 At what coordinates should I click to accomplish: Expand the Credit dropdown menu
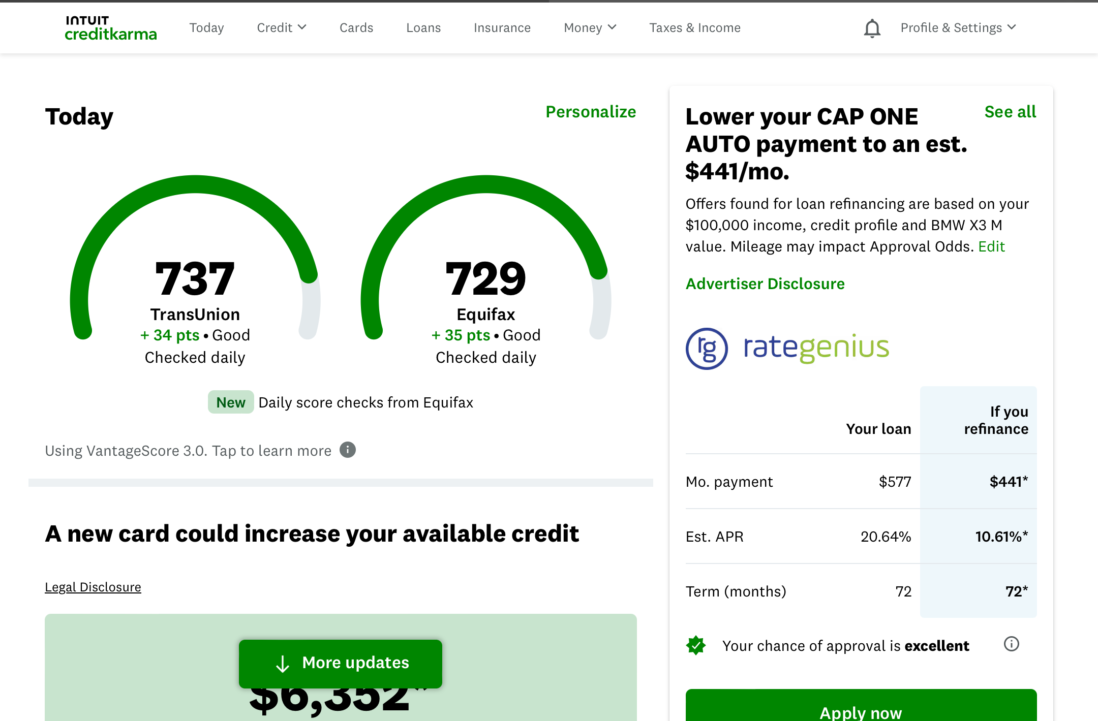(x=282, y=28)
